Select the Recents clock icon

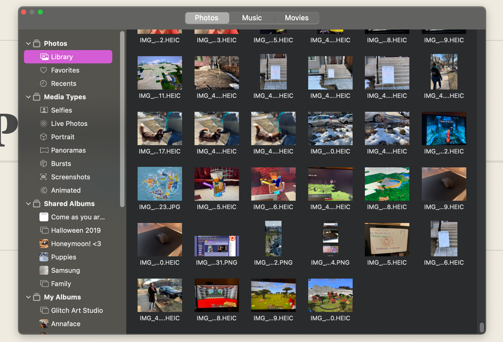pyautogui.click(x=44, y=84)
